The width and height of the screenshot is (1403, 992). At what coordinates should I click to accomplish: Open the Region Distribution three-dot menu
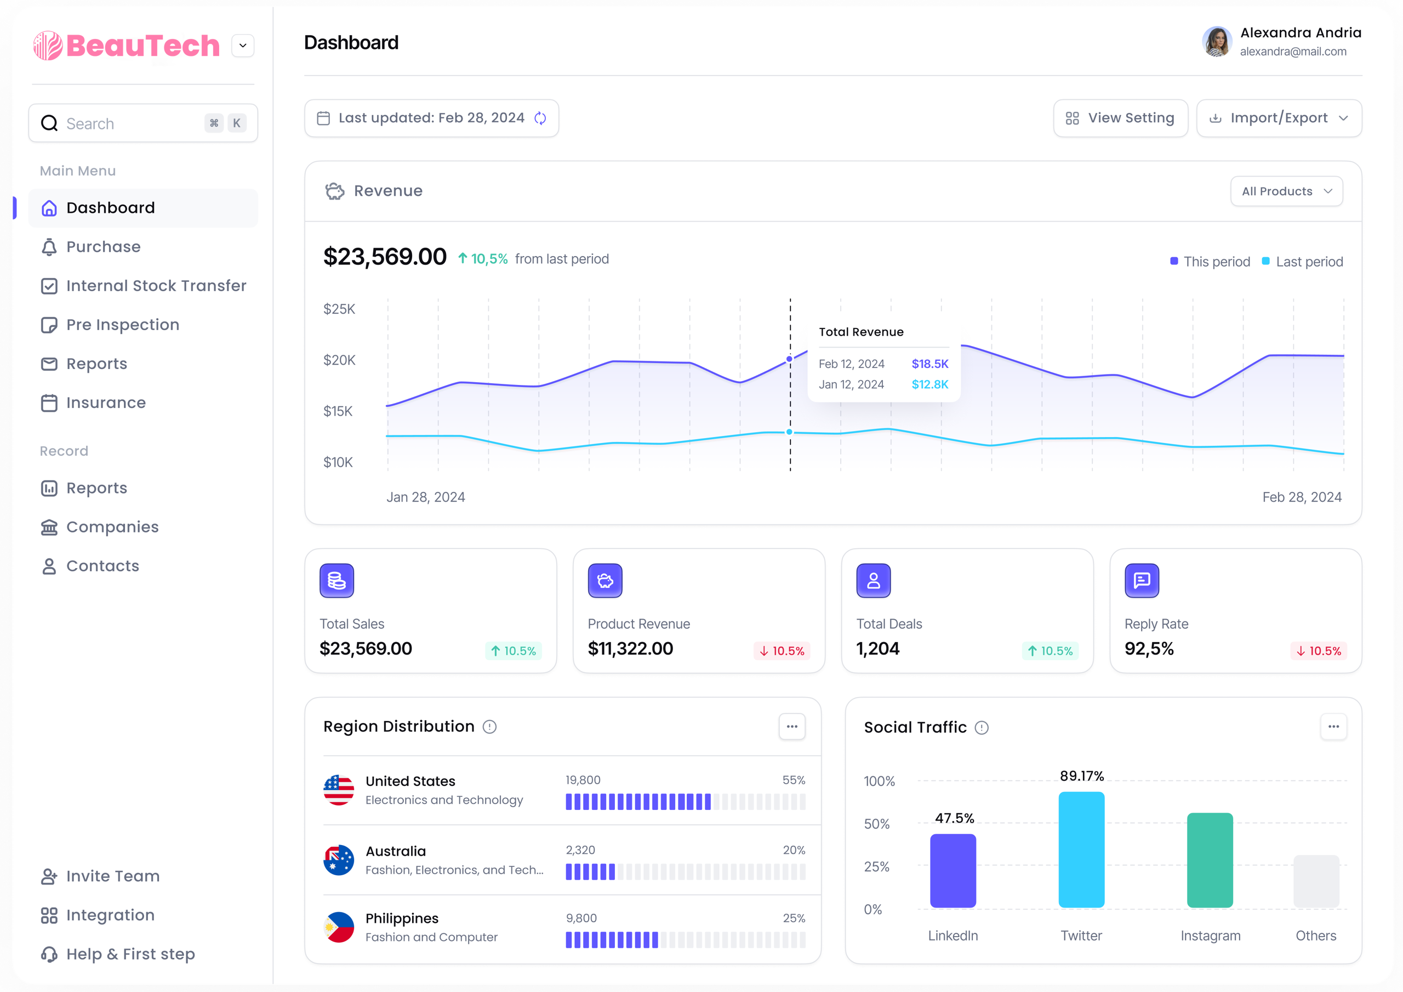pos(792,727)
